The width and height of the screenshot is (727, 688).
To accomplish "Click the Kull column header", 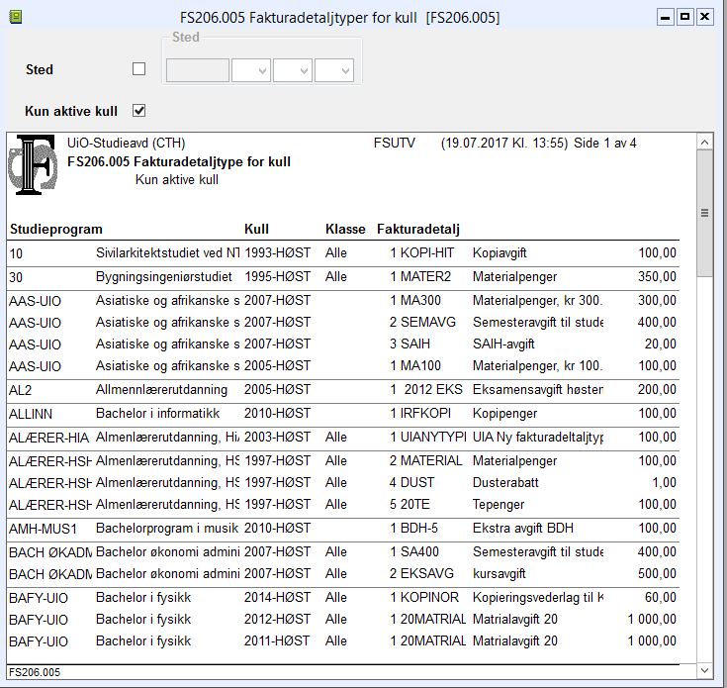I will (256, 230).
